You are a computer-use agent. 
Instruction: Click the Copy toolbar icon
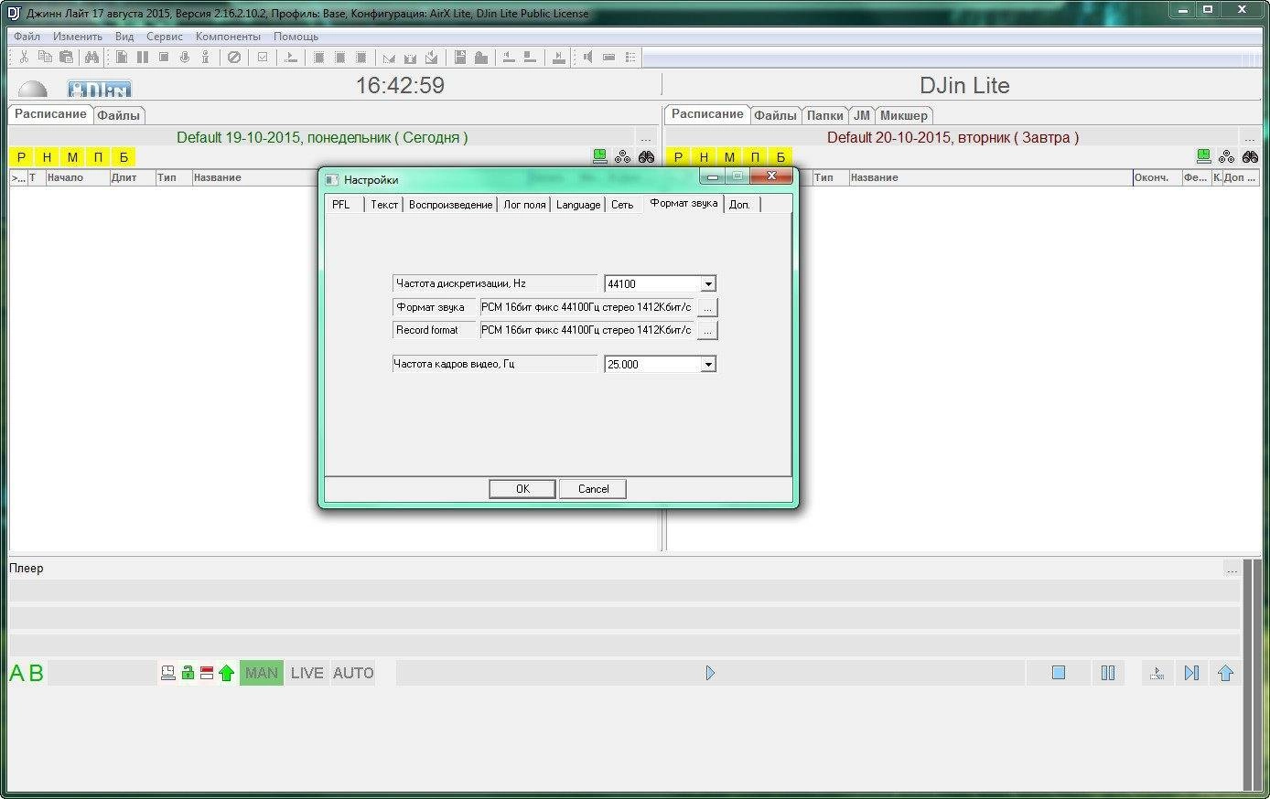tap(45, 57)
